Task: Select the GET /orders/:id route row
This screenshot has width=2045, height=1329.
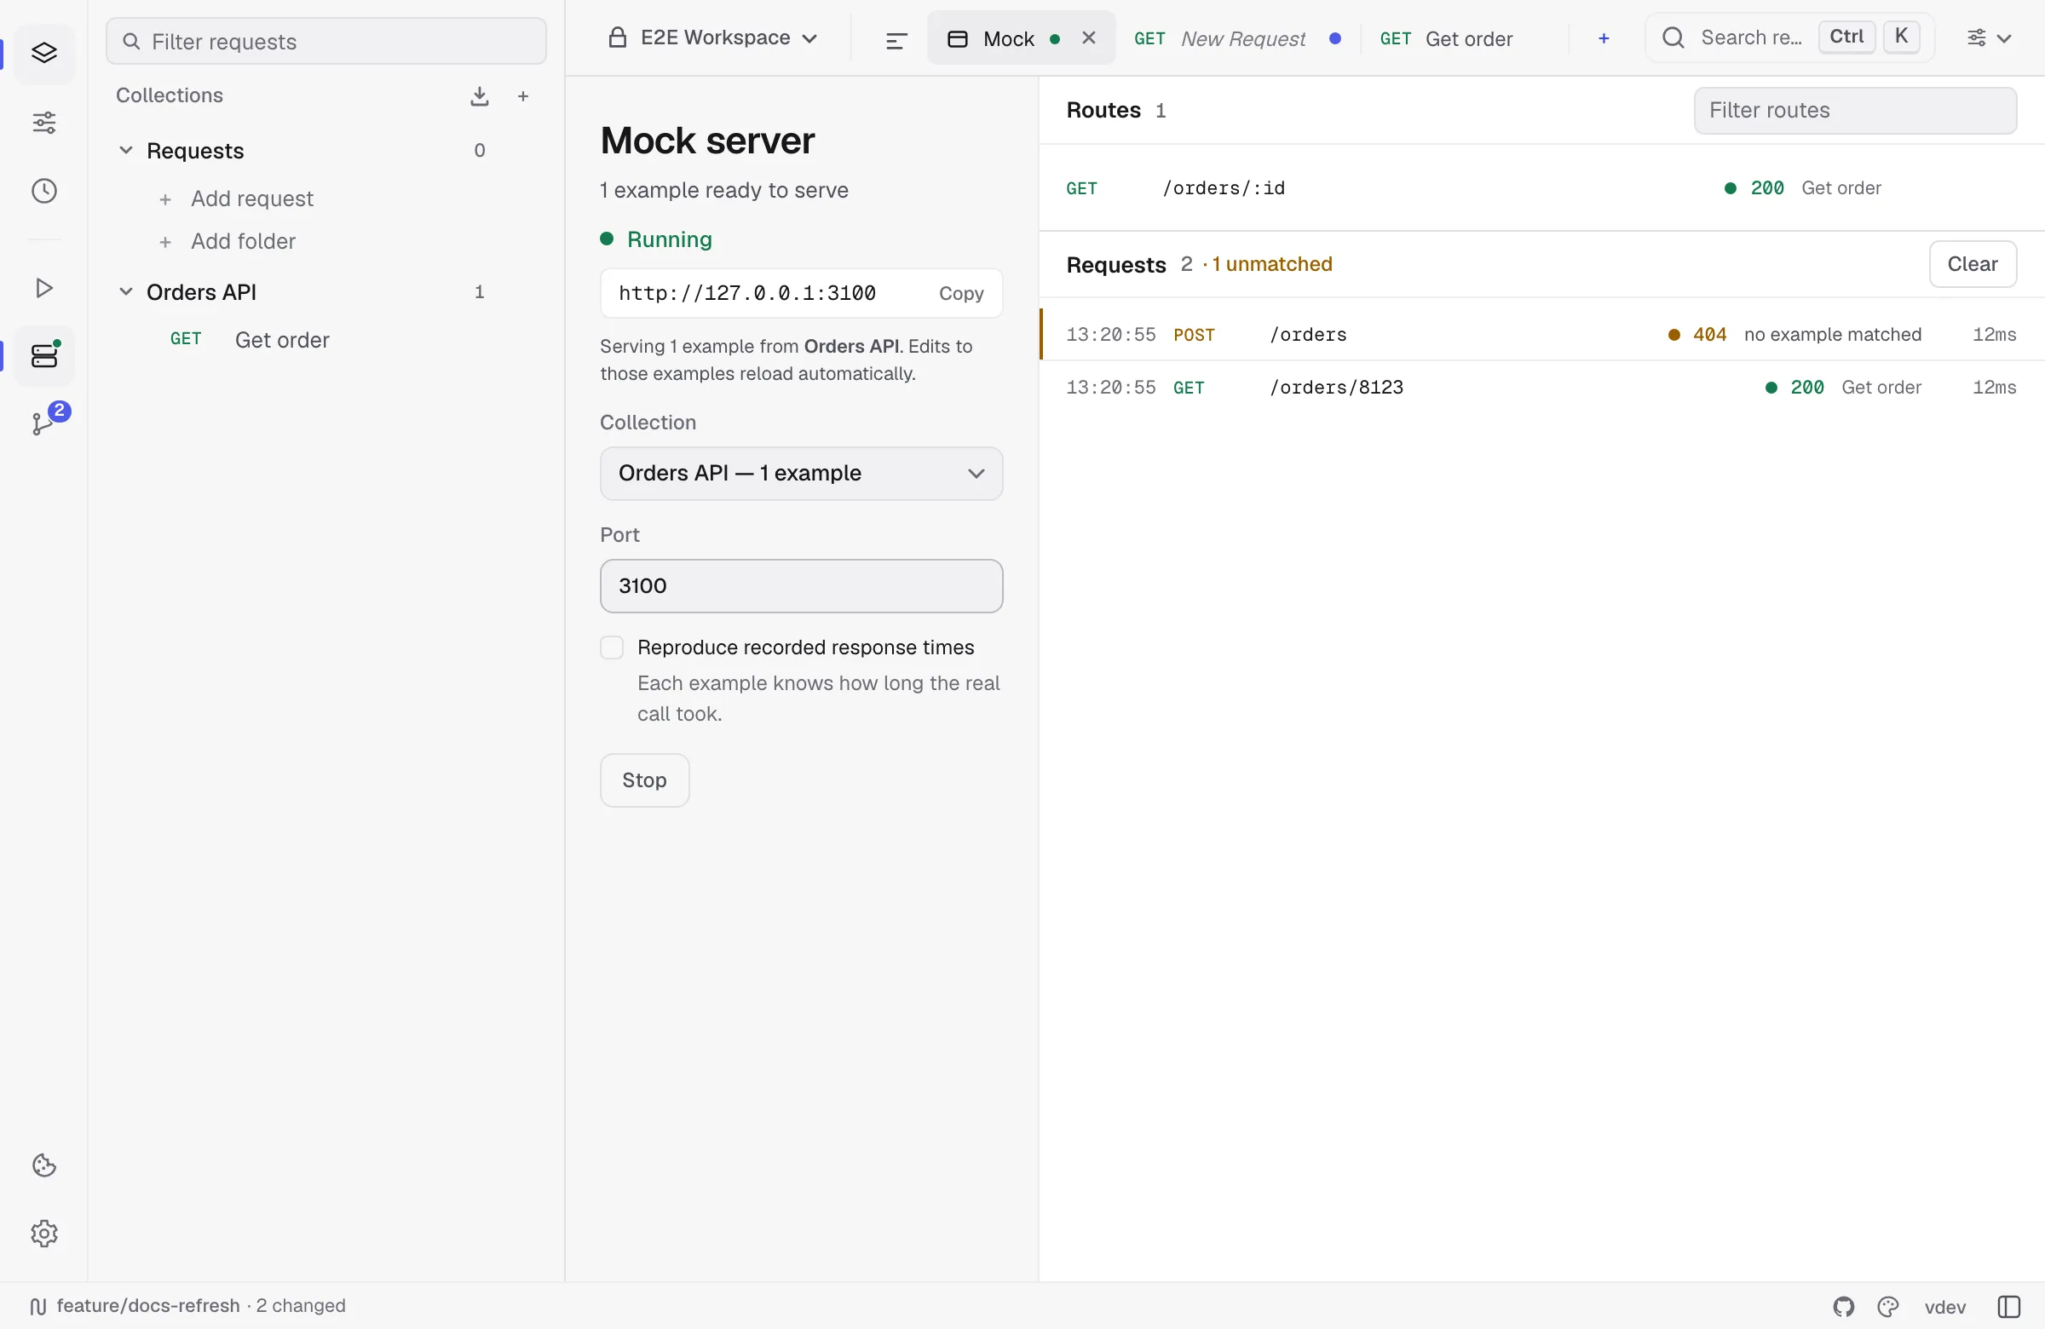Action: pos(1541,188)
